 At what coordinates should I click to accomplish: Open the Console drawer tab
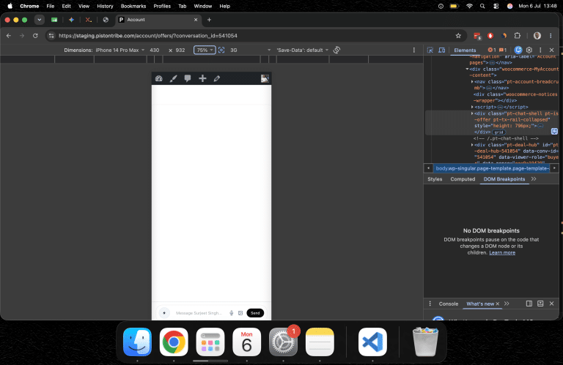[x=449, y=304]
